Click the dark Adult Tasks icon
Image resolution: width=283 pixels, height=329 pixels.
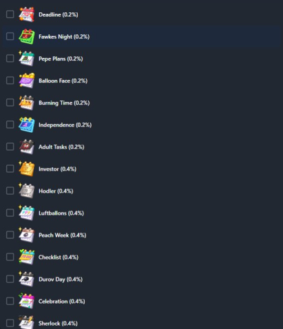[x=27, y=147]
